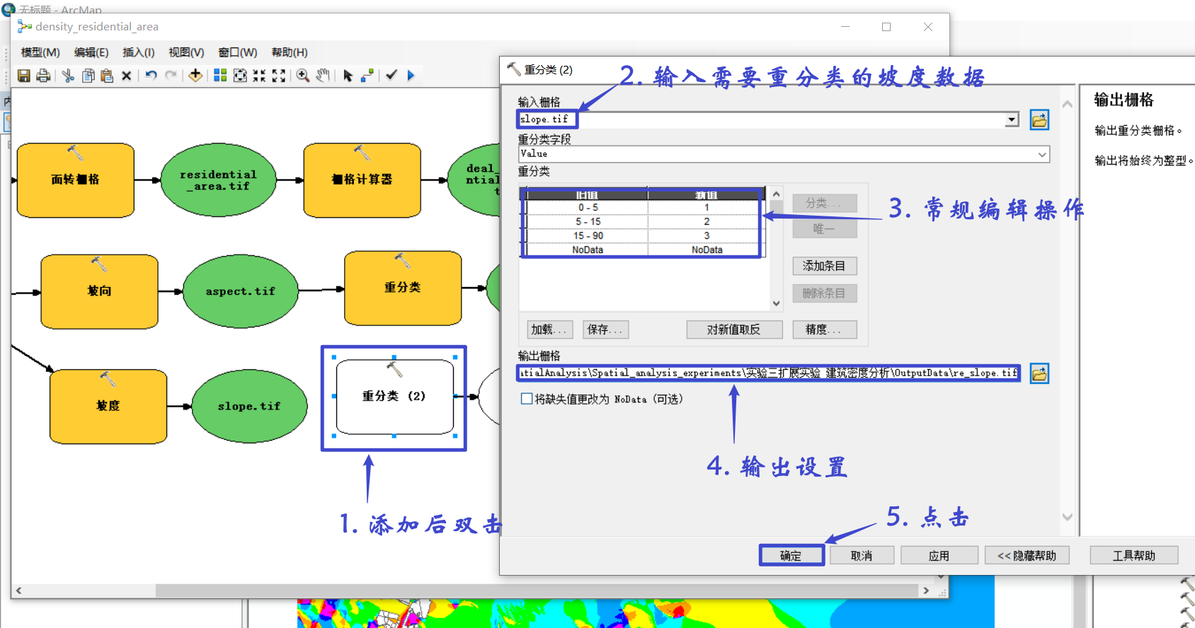Browse for input raster folder icon

coord(1039,120)
